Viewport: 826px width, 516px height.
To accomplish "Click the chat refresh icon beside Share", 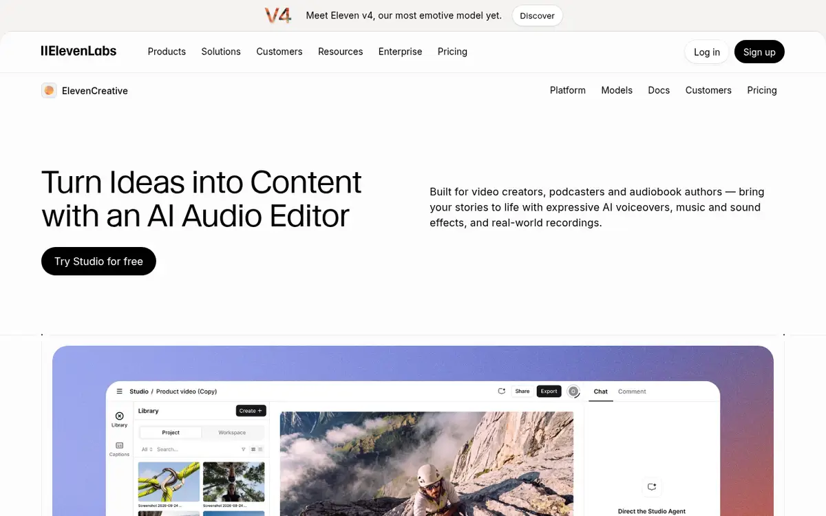I will pyautogui.click(x=502, y=391).
